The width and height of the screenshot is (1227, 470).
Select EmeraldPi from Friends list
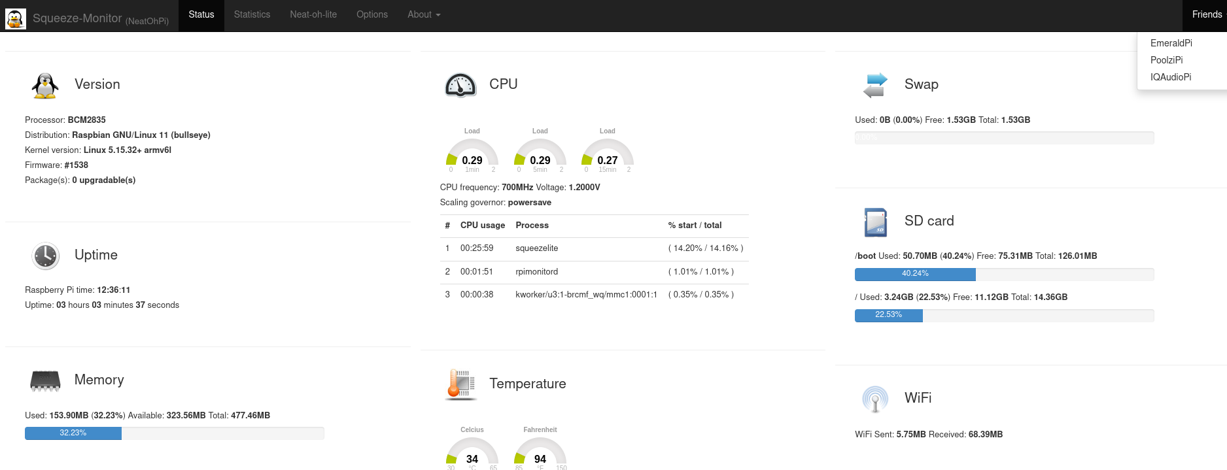[1171, 43]
